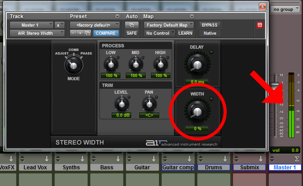Toggle the BYPASS button
The image size is (303, 186).
(x=210, y=25)
